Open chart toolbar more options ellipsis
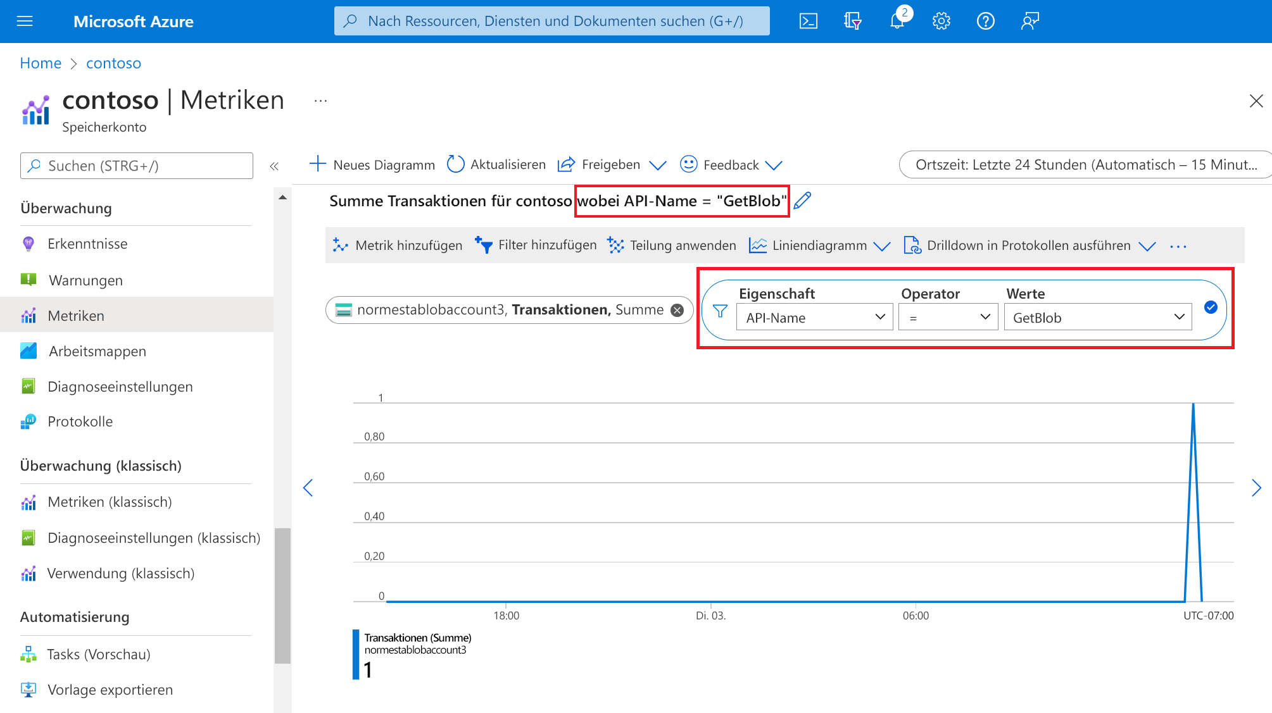This screenshot has width=1272, height=713. [x=1178, y=246]
